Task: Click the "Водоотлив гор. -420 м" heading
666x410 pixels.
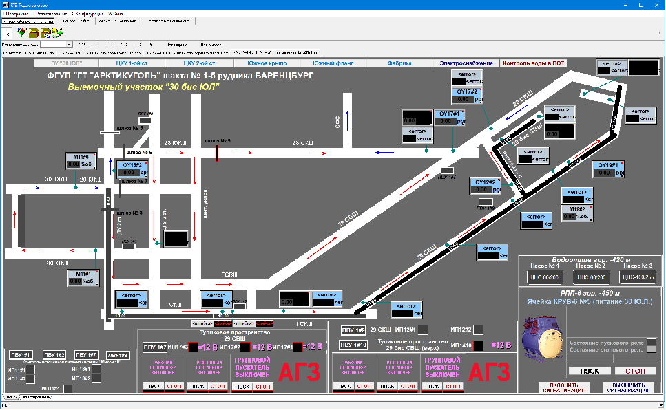Action: [x=591, y=260]
